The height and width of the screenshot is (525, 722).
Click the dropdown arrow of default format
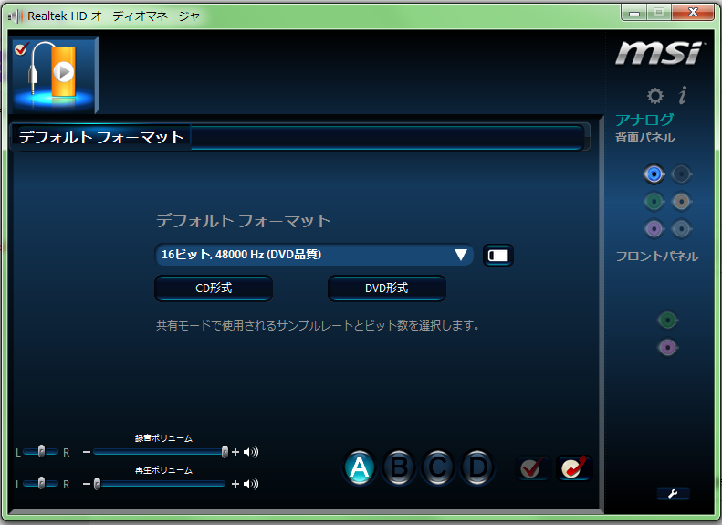point(461,256)
